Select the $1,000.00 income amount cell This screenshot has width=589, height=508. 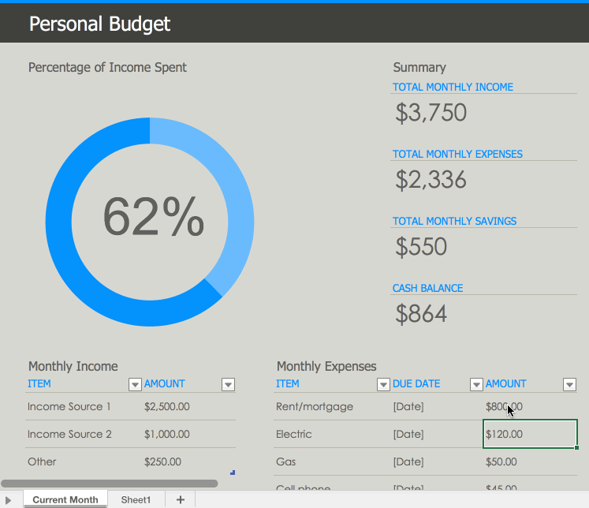(x=189, y=434)
